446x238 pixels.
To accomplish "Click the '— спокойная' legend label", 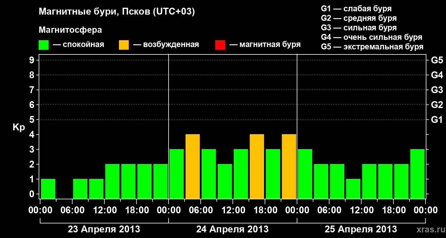I will click(x=78, y=45).
